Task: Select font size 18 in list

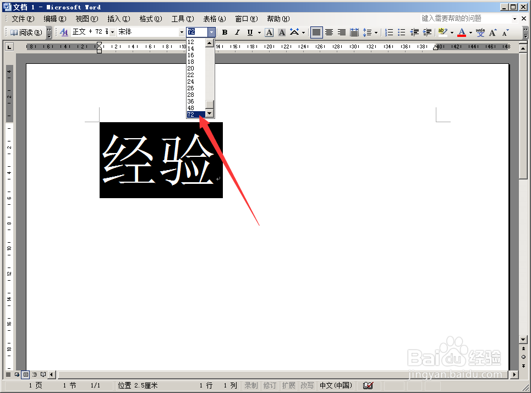Action: click(x=196, y=62)
